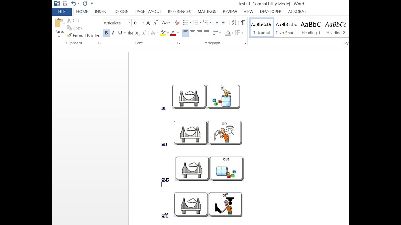This screenshot has width=401, height=225.
Task: Clear all formatting
Action: [x=177, y=22]
